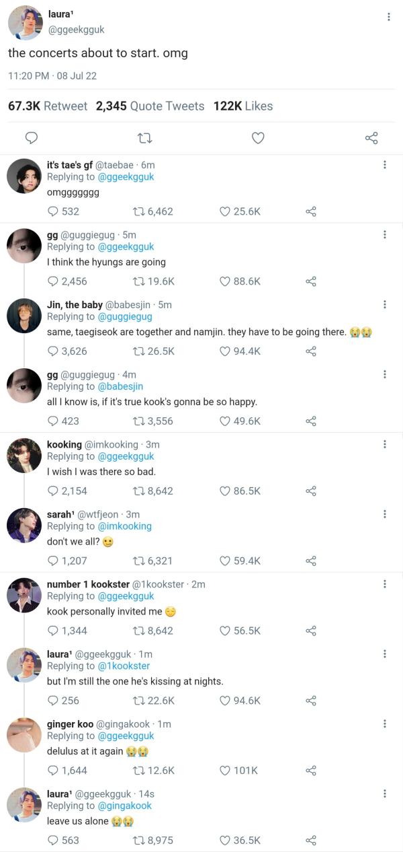Open more options for the main tweet
This screenshot has width=403, height=852.
[388, 17]
